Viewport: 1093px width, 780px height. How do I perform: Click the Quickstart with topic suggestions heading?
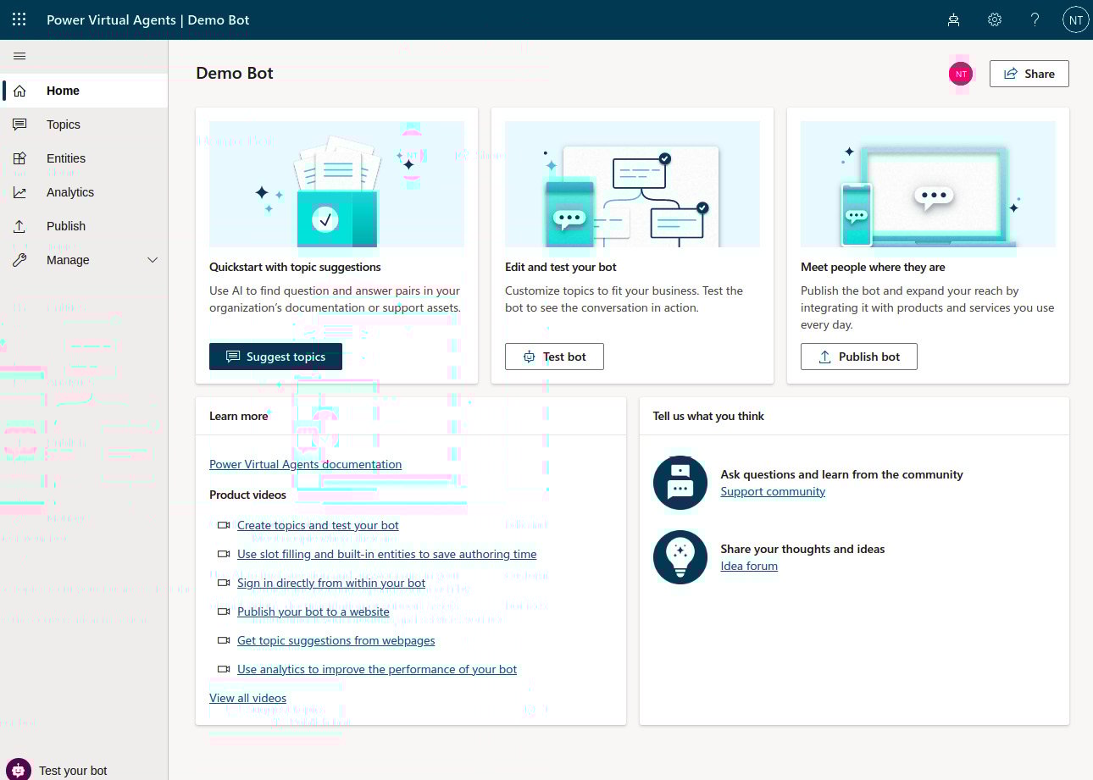(295, 267)
